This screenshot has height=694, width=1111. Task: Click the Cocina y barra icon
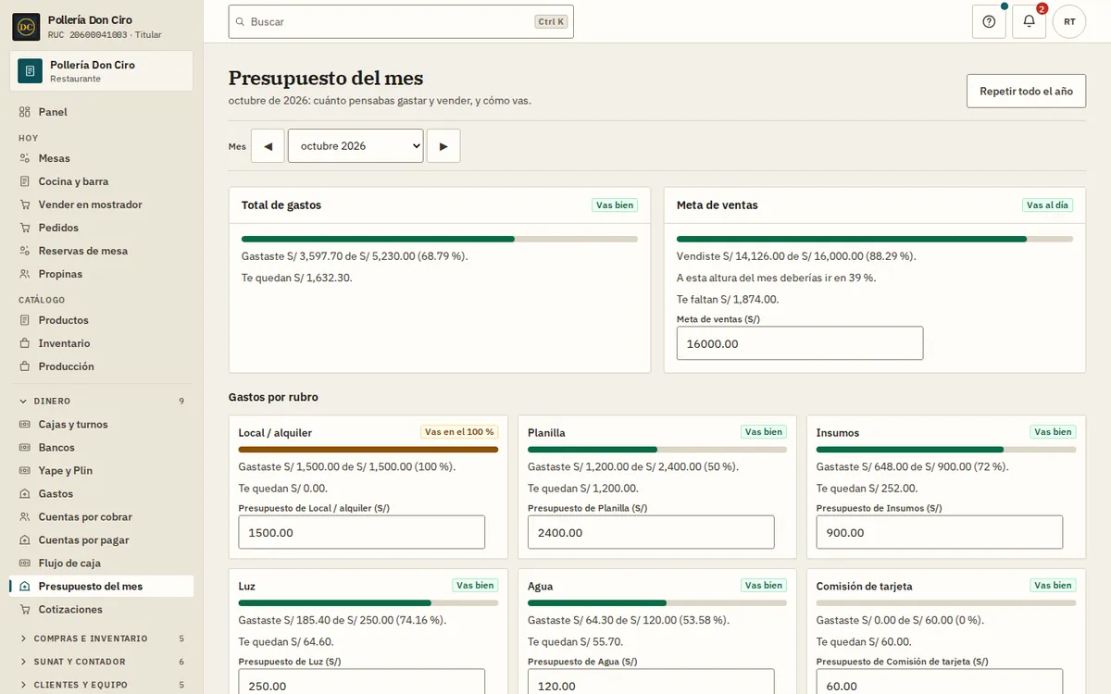click(x=25, y=181)
